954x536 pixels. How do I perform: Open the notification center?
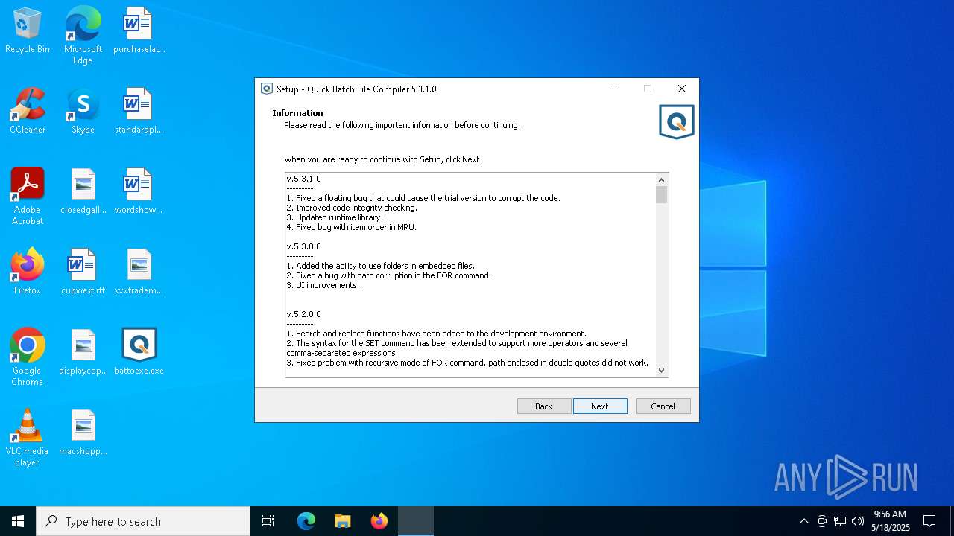tap(929, 521)
